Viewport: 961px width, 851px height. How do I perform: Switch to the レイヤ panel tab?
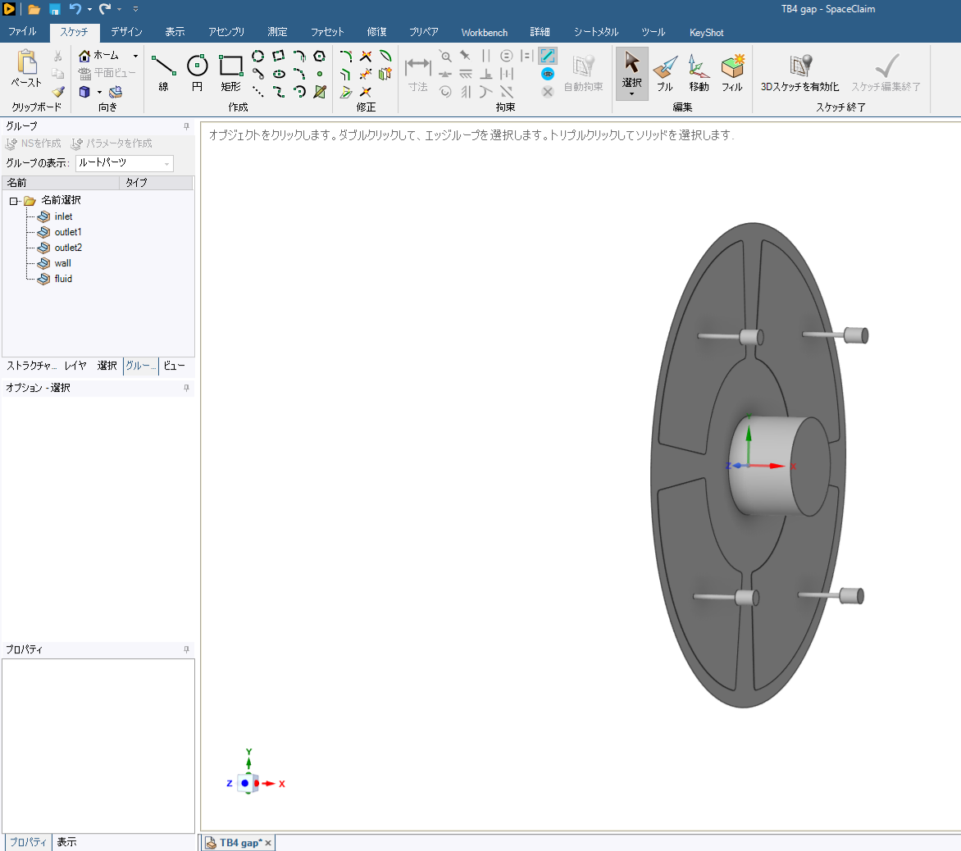click(x=75, y=366)
